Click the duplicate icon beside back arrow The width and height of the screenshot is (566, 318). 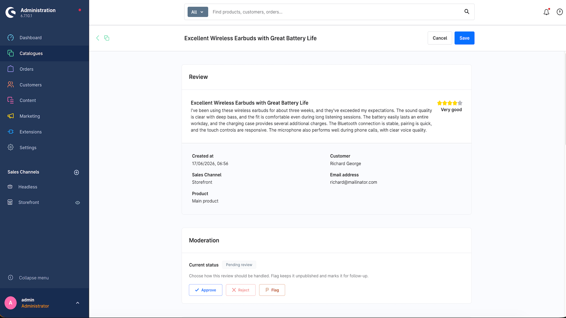click(x=107, y=38)
